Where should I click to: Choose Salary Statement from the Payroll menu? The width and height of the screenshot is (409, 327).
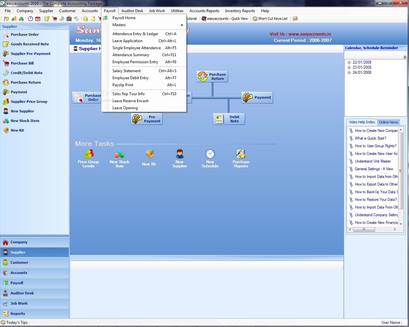(x=144, y=71)
